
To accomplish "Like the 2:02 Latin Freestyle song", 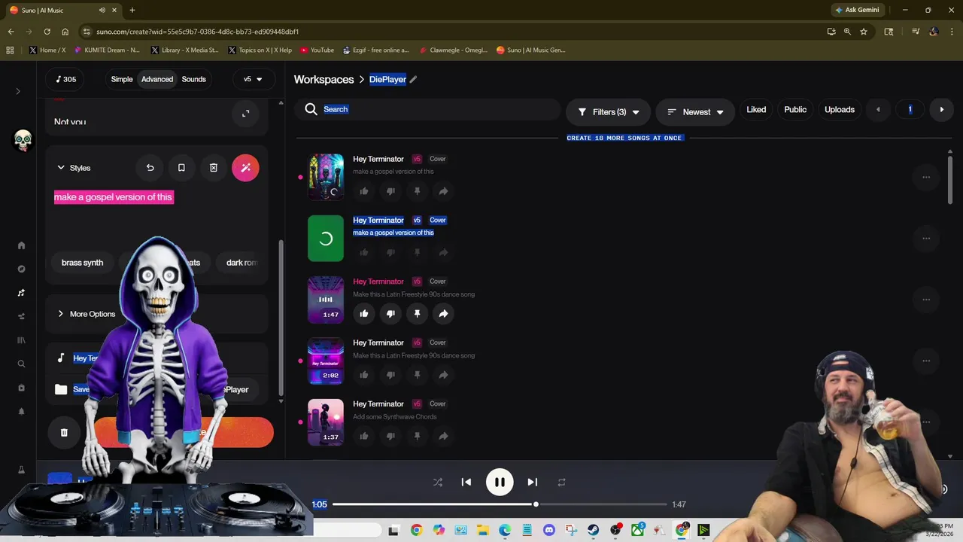I will click(364, 375).
